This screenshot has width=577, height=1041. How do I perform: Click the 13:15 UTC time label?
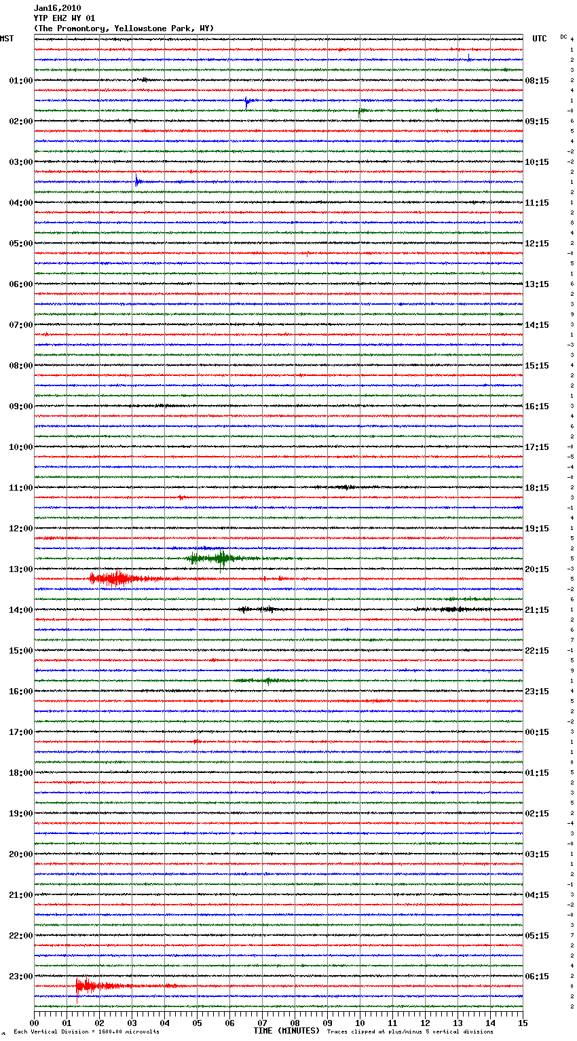537,284
